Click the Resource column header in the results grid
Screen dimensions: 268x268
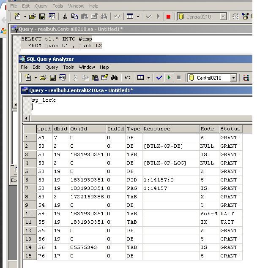170,129
